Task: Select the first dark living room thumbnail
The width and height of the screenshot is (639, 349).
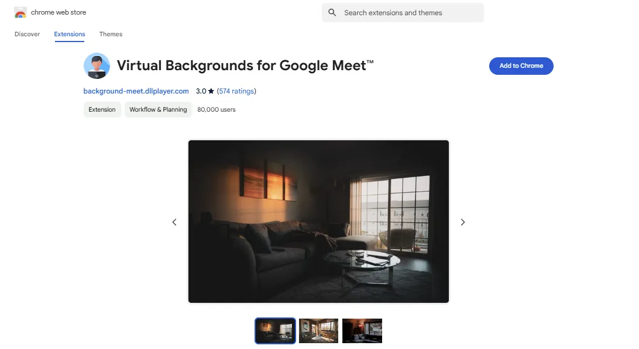Action: click(276, 331)
